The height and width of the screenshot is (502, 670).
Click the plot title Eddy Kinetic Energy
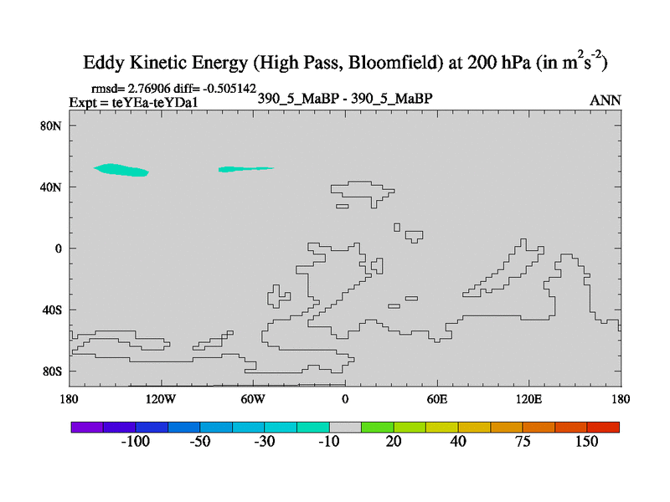point(345,63)
